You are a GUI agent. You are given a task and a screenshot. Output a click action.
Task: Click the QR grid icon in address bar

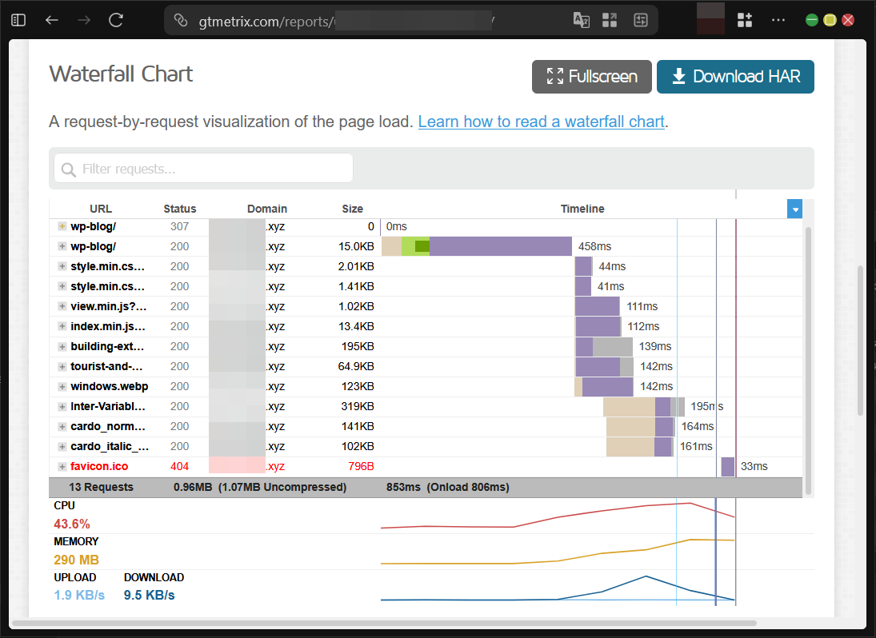[x=610, y=20]
